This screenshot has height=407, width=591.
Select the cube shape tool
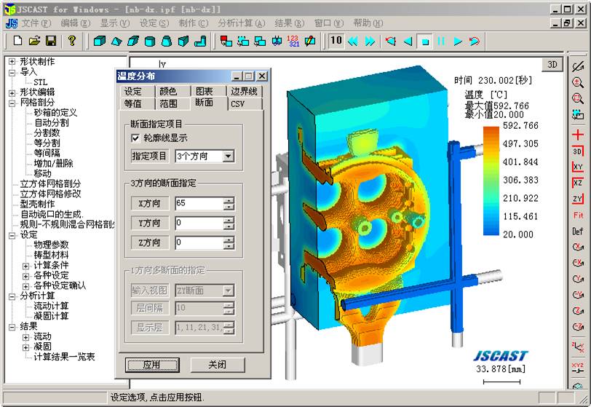(x=99, y=41)
